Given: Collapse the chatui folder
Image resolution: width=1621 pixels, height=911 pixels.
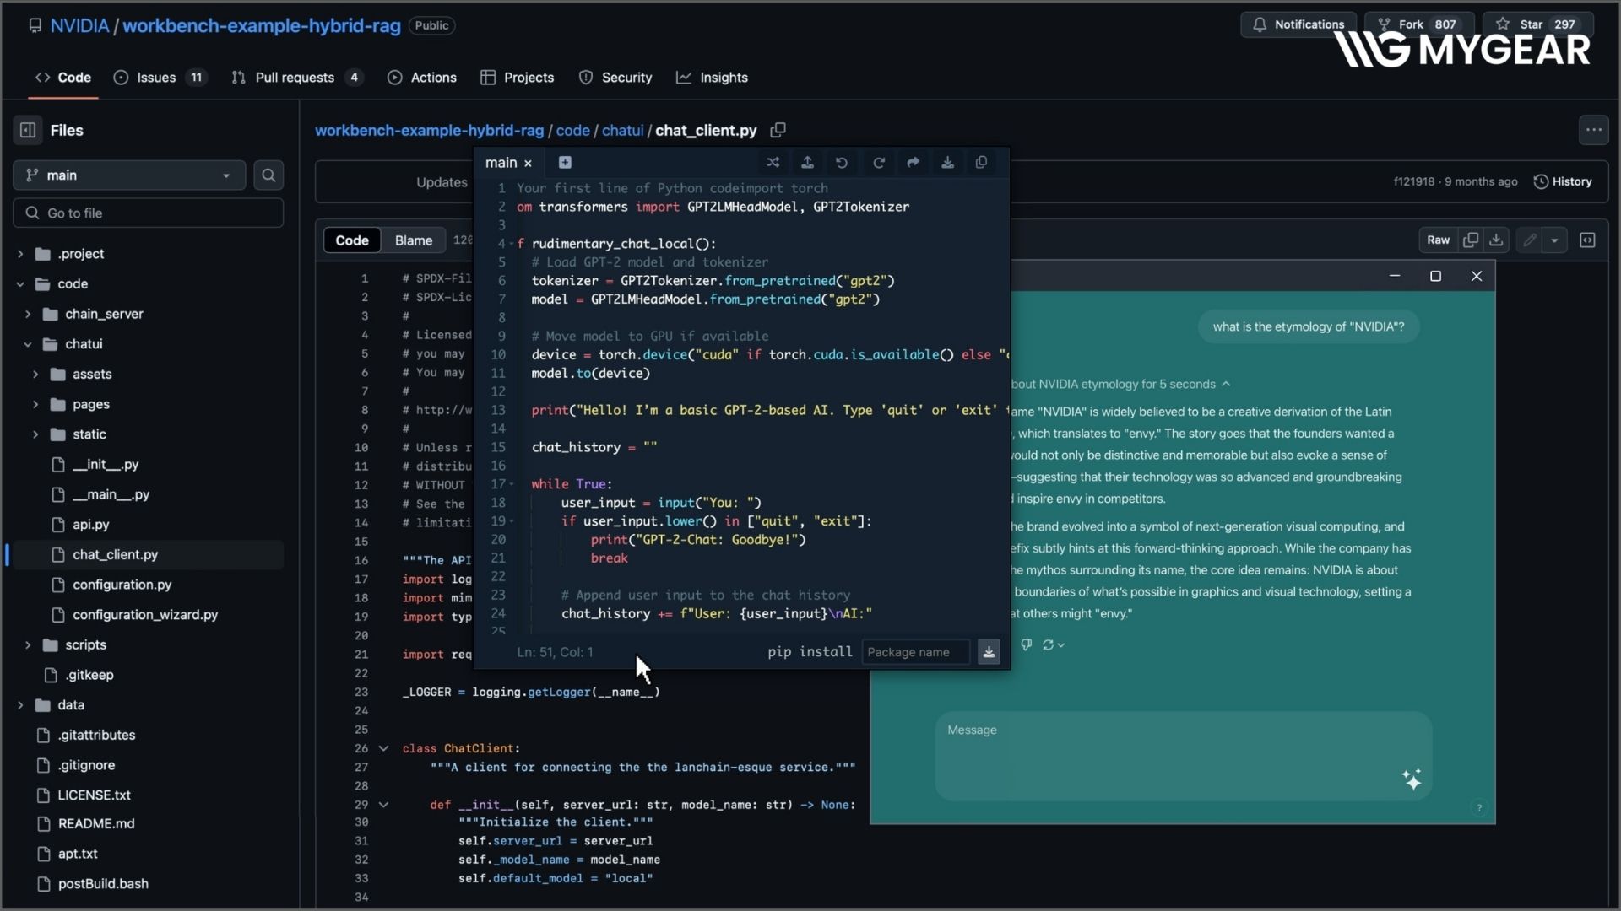Looking at the screenshot, I should pos(28,344).
